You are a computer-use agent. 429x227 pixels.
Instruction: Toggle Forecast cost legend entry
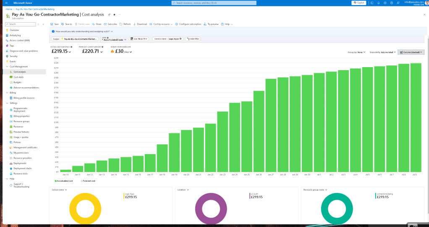(x=88, y=181)
